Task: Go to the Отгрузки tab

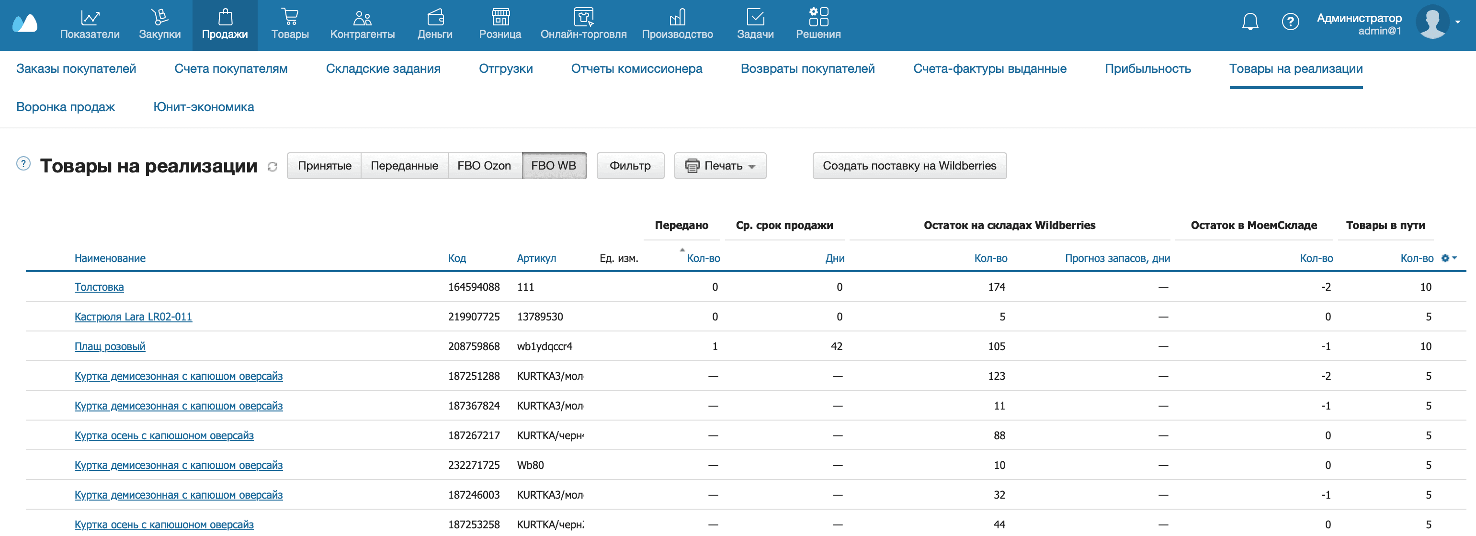Action: [x=505, y=69]
